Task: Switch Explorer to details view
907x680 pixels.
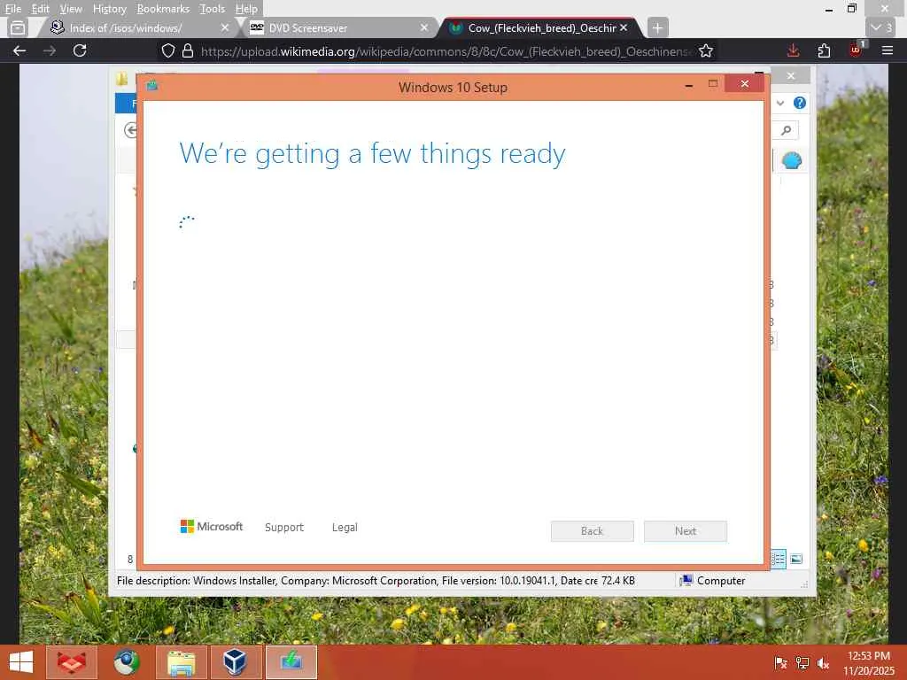Action: (x=779, y=559)
